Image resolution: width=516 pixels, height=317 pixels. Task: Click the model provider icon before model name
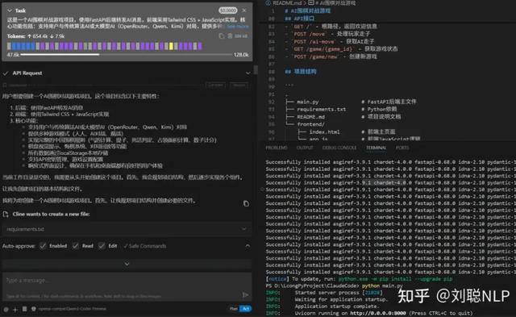click(x=34, y=309)
